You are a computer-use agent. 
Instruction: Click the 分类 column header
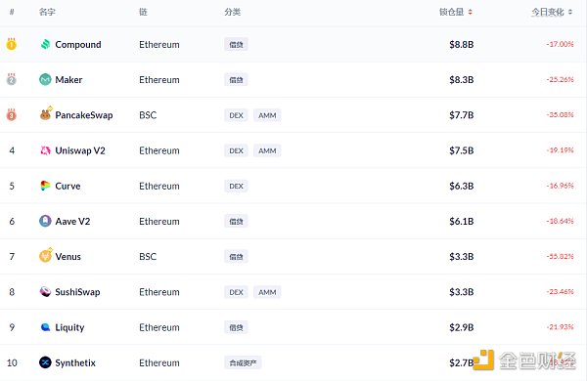pos(233,12)
